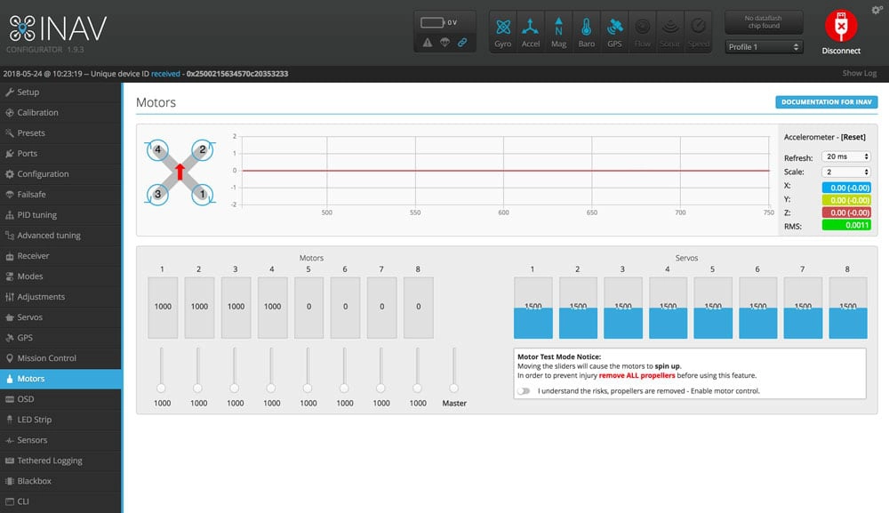Click the motor 6 slider
The width and height of the screenshot is (889, 513).
point(344,370)
